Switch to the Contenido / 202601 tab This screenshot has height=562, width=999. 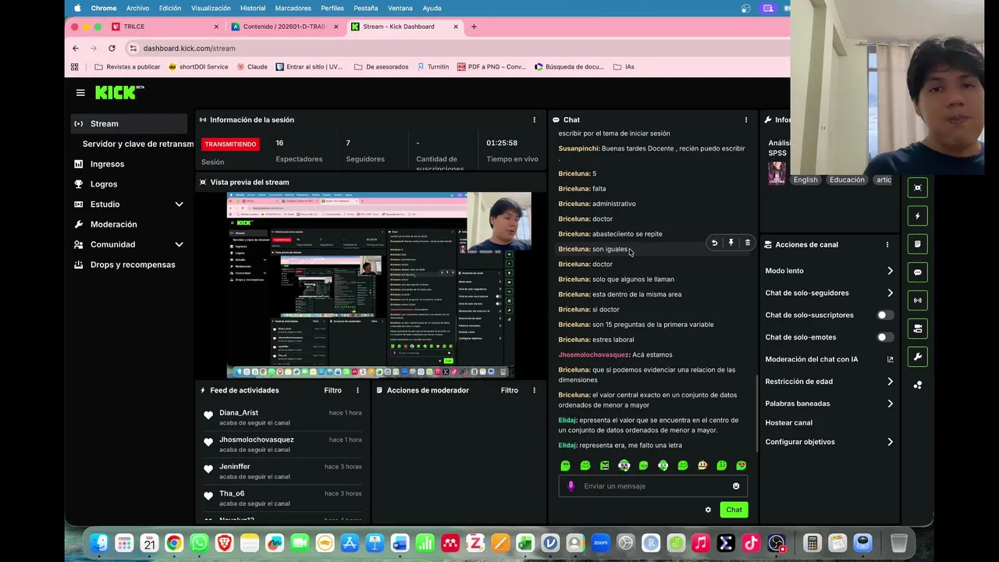coord(283,27)
